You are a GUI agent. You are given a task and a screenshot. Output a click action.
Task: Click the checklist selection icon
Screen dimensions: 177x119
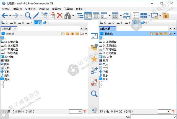coord(136,15)
